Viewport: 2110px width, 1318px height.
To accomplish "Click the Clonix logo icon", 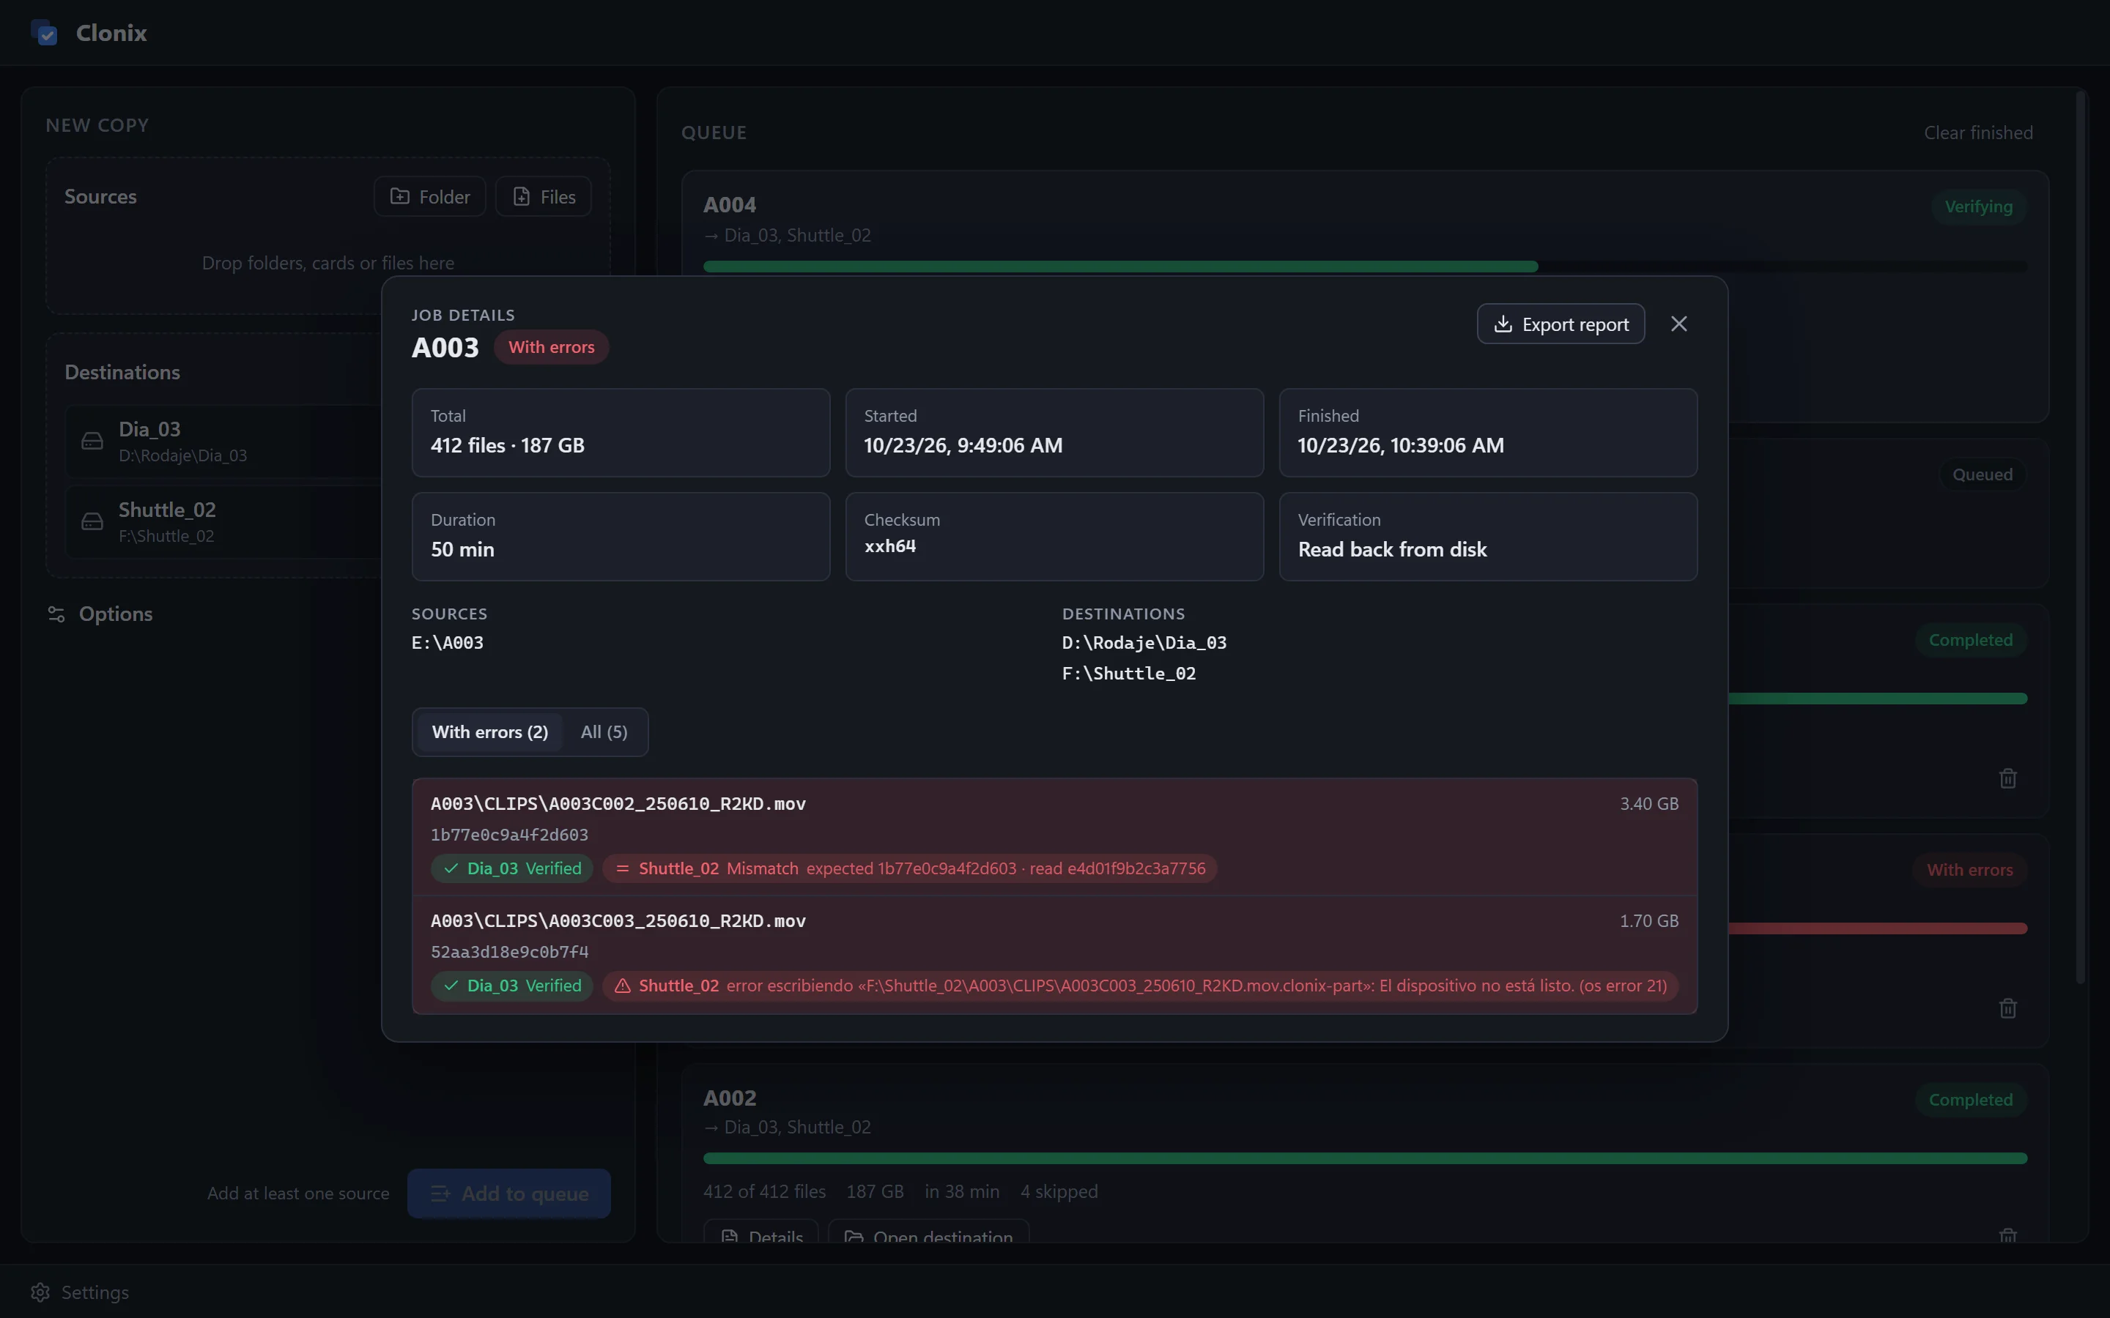I will click(x=45, y=33).
